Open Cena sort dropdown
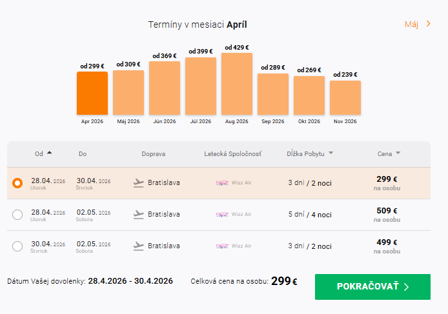Viewport: 448px width, 314px height. (x=398, y=153)
